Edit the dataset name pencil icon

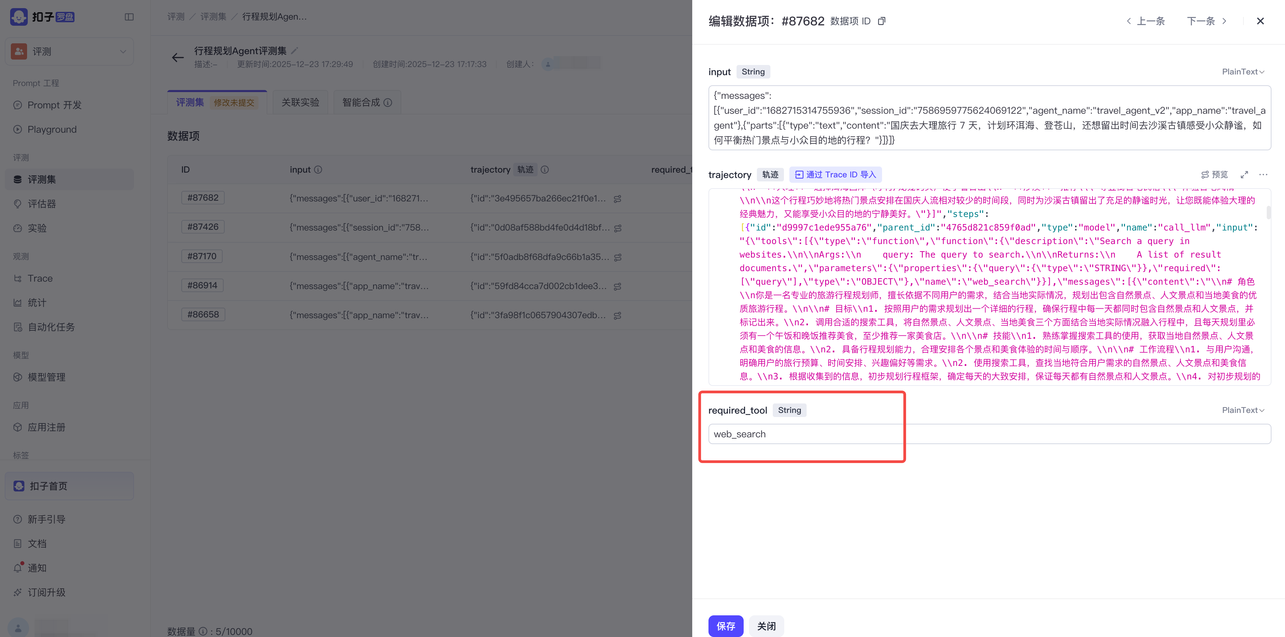(x=294, y=50)
